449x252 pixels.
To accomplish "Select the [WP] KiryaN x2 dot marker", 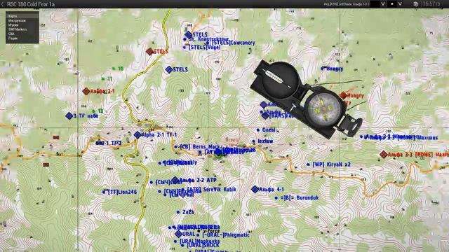I will (308, 164).
